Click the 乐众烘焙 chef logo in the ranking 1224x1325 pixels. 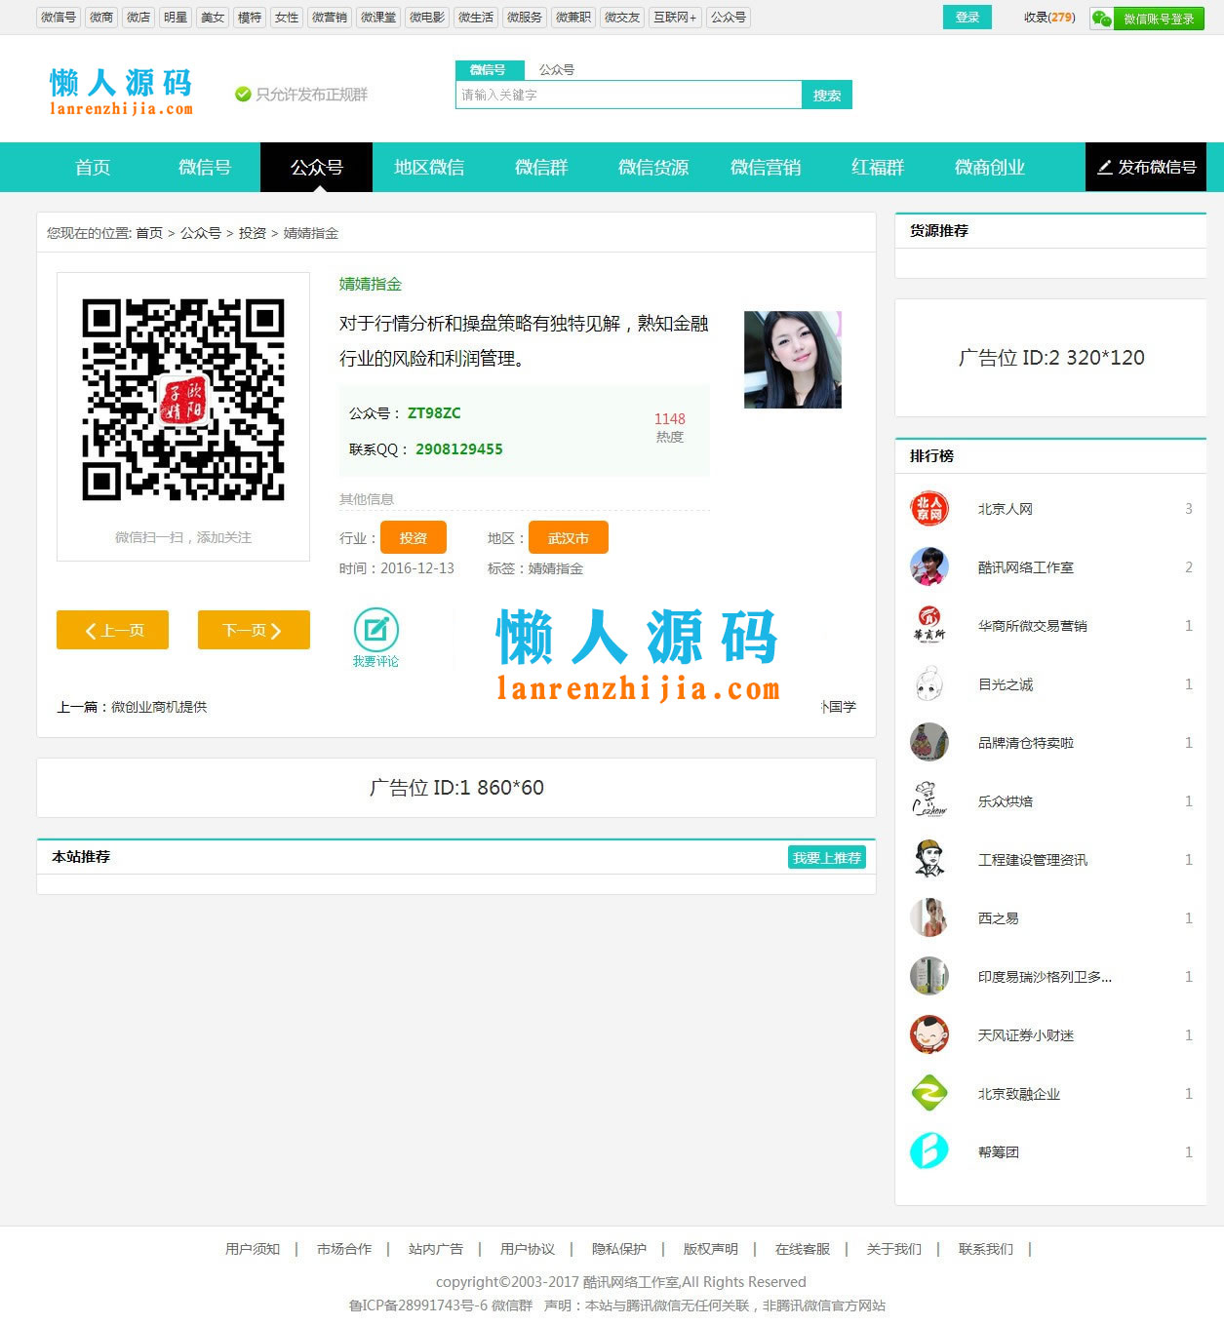pyautogui.click(x=928, y=800)
